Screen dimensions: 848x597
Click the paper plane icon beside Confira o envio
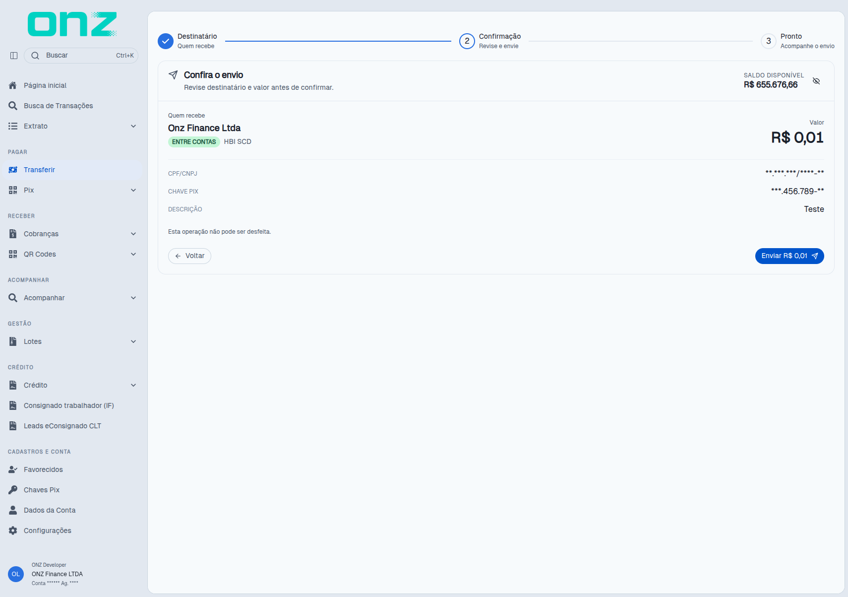173,75
